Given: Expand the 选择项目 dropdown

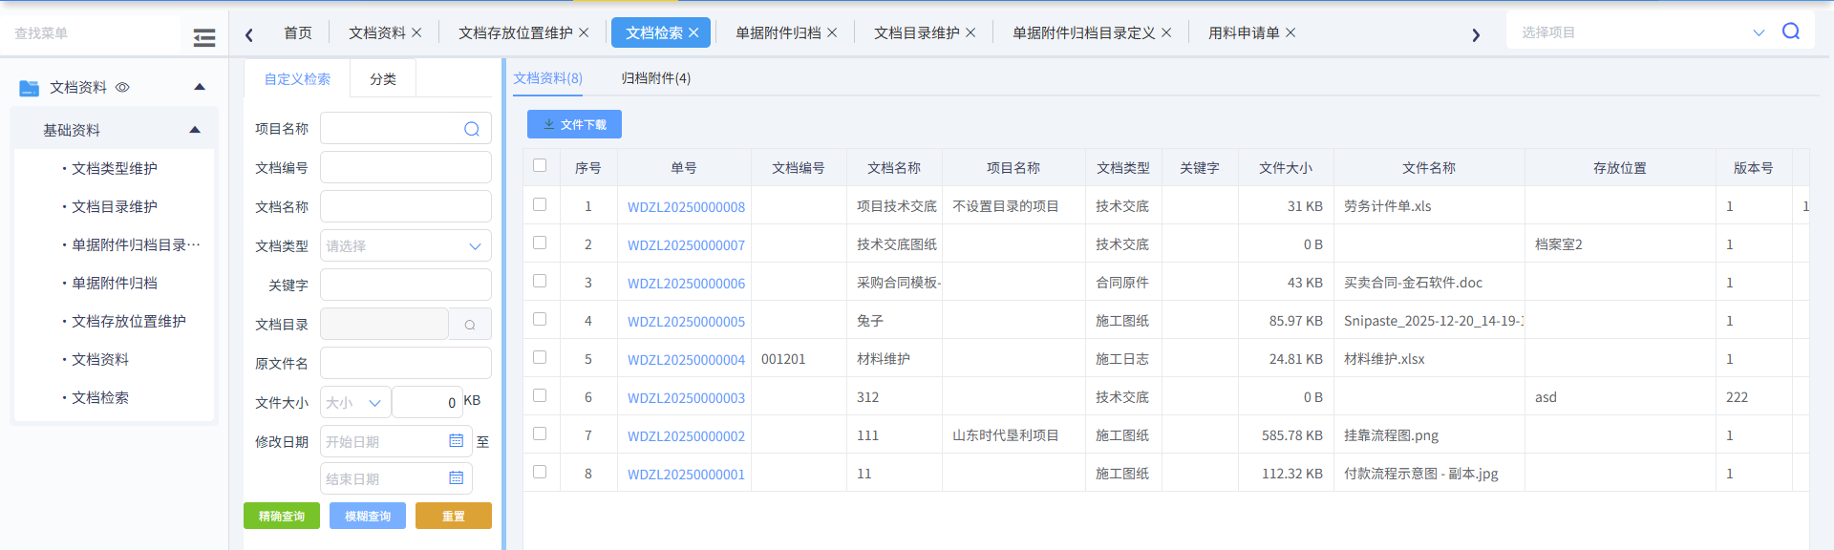Looking at the screenshot, I should (x=1758, y=32).
